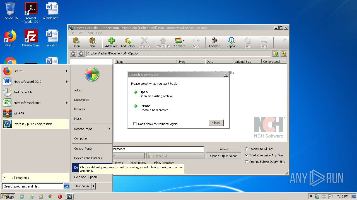Click the green Create arrow in launch dialog

[136, 106]
